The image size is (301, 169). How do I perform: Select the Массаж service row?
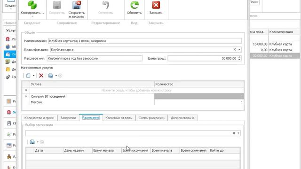[92, 102]
